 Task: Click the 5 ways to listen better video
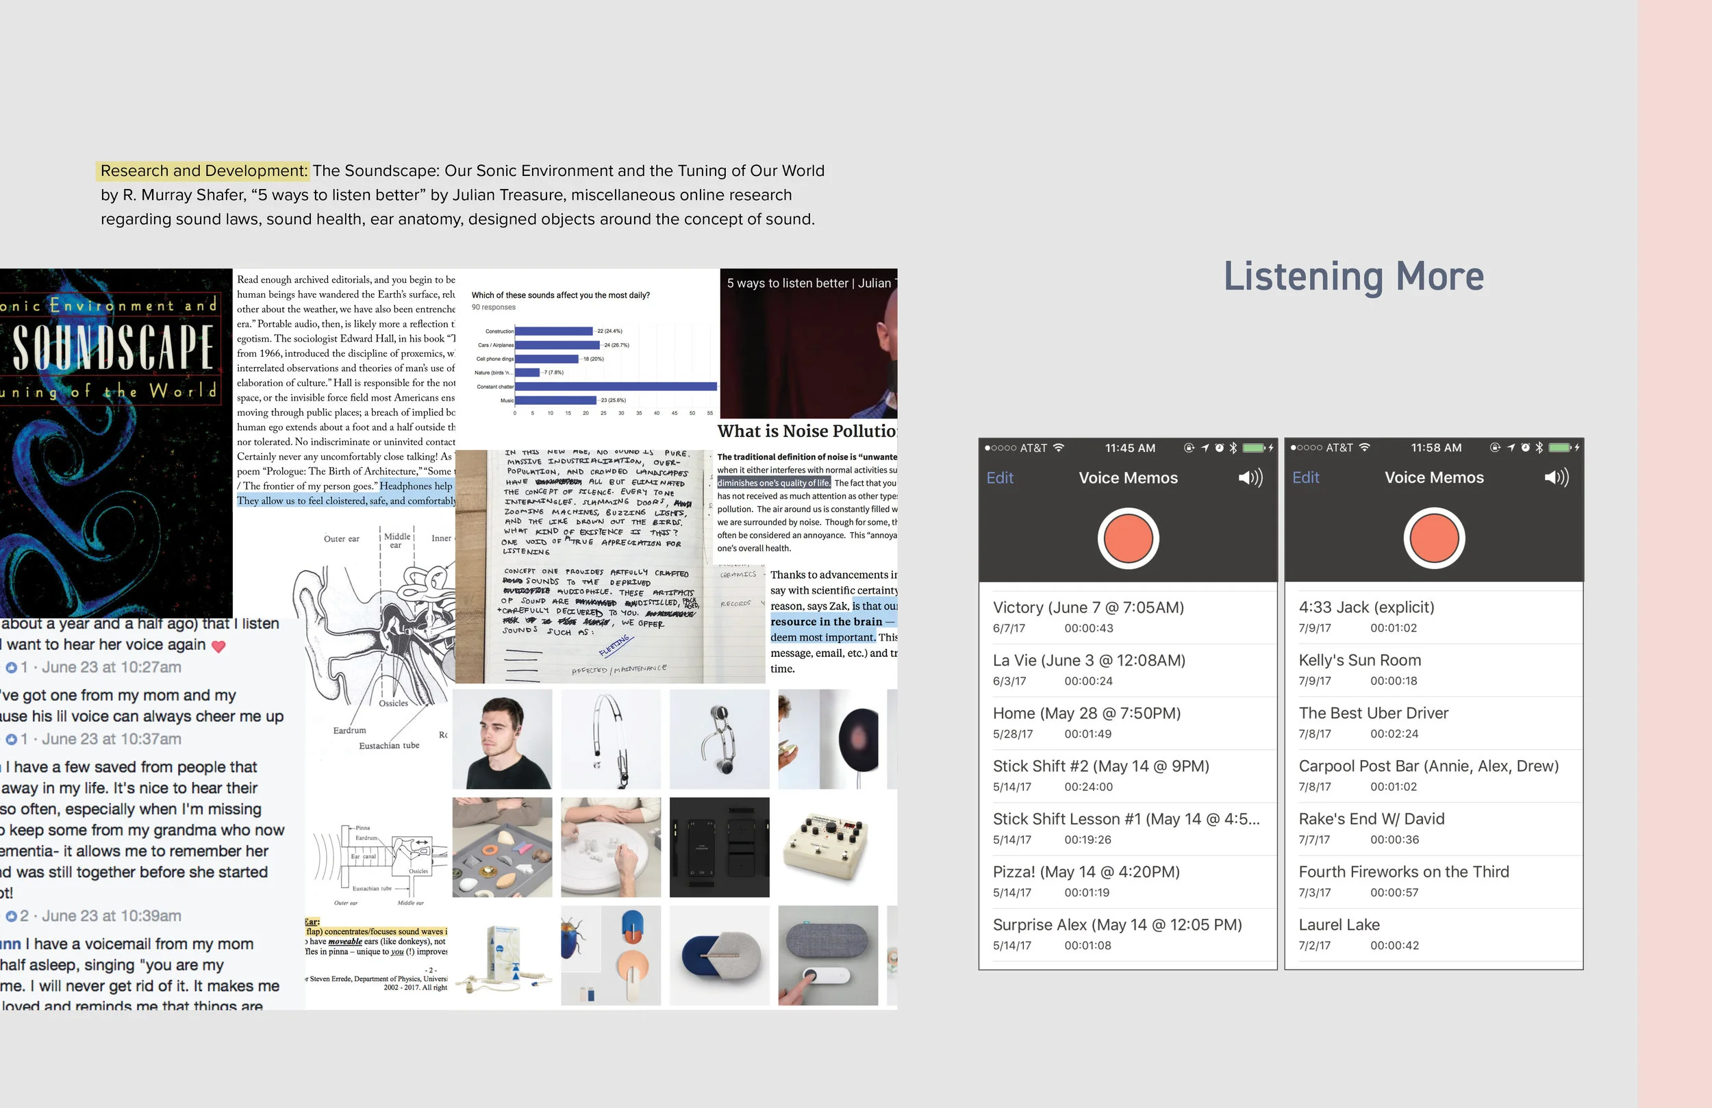[x=808, y=344]
